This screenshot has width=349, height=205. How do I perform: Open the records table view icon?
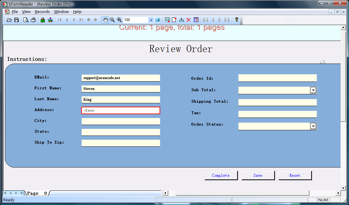coord(196,20)
